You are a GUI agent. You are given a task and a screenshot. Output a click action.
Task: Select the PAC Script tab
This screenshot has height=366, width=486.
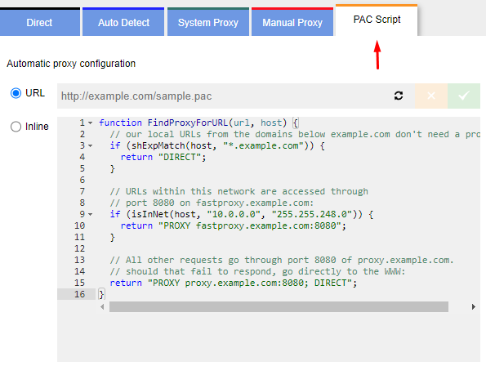coord(377,20)
